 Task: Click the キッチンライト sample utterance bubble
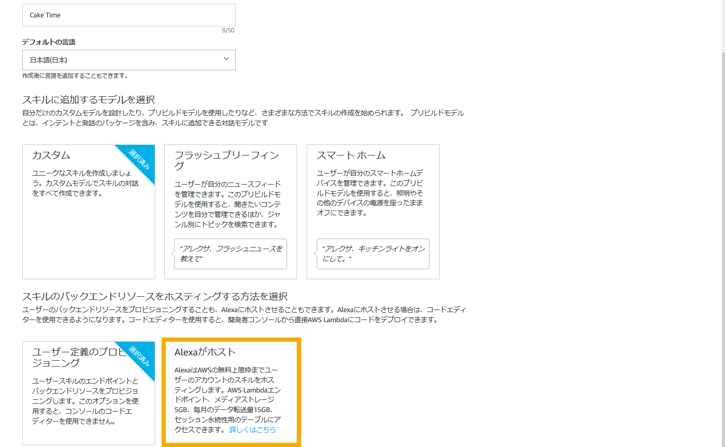pos(373,253)
